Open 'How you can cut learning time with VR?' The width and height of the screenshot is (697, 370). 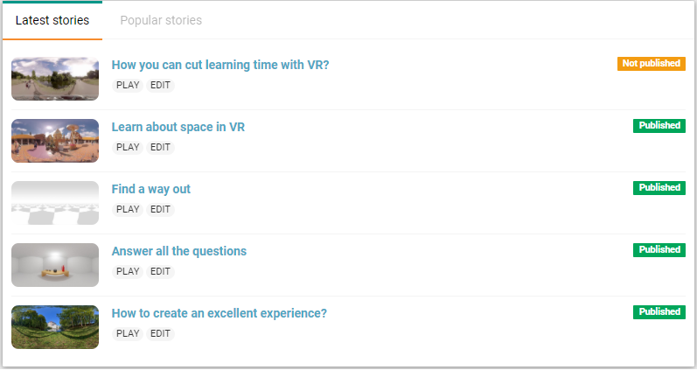coord(220,65)
